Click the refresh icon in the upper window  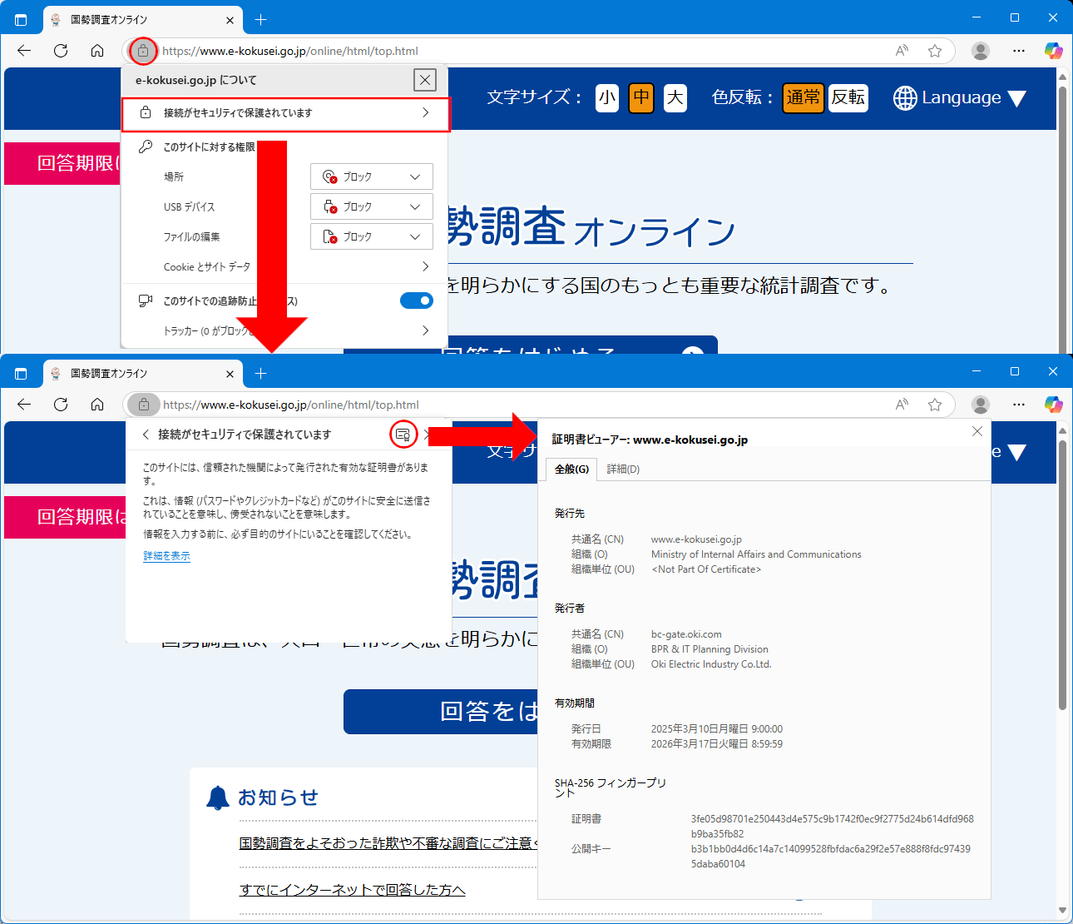coord(61,51)
